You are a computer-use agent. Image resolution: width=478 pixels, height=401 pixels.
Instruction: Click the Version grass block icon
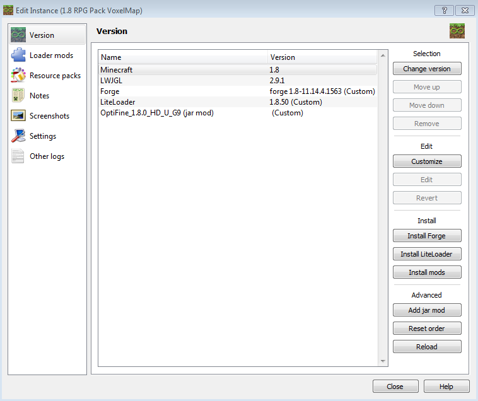pyautogui.click(x=18, y=35)
